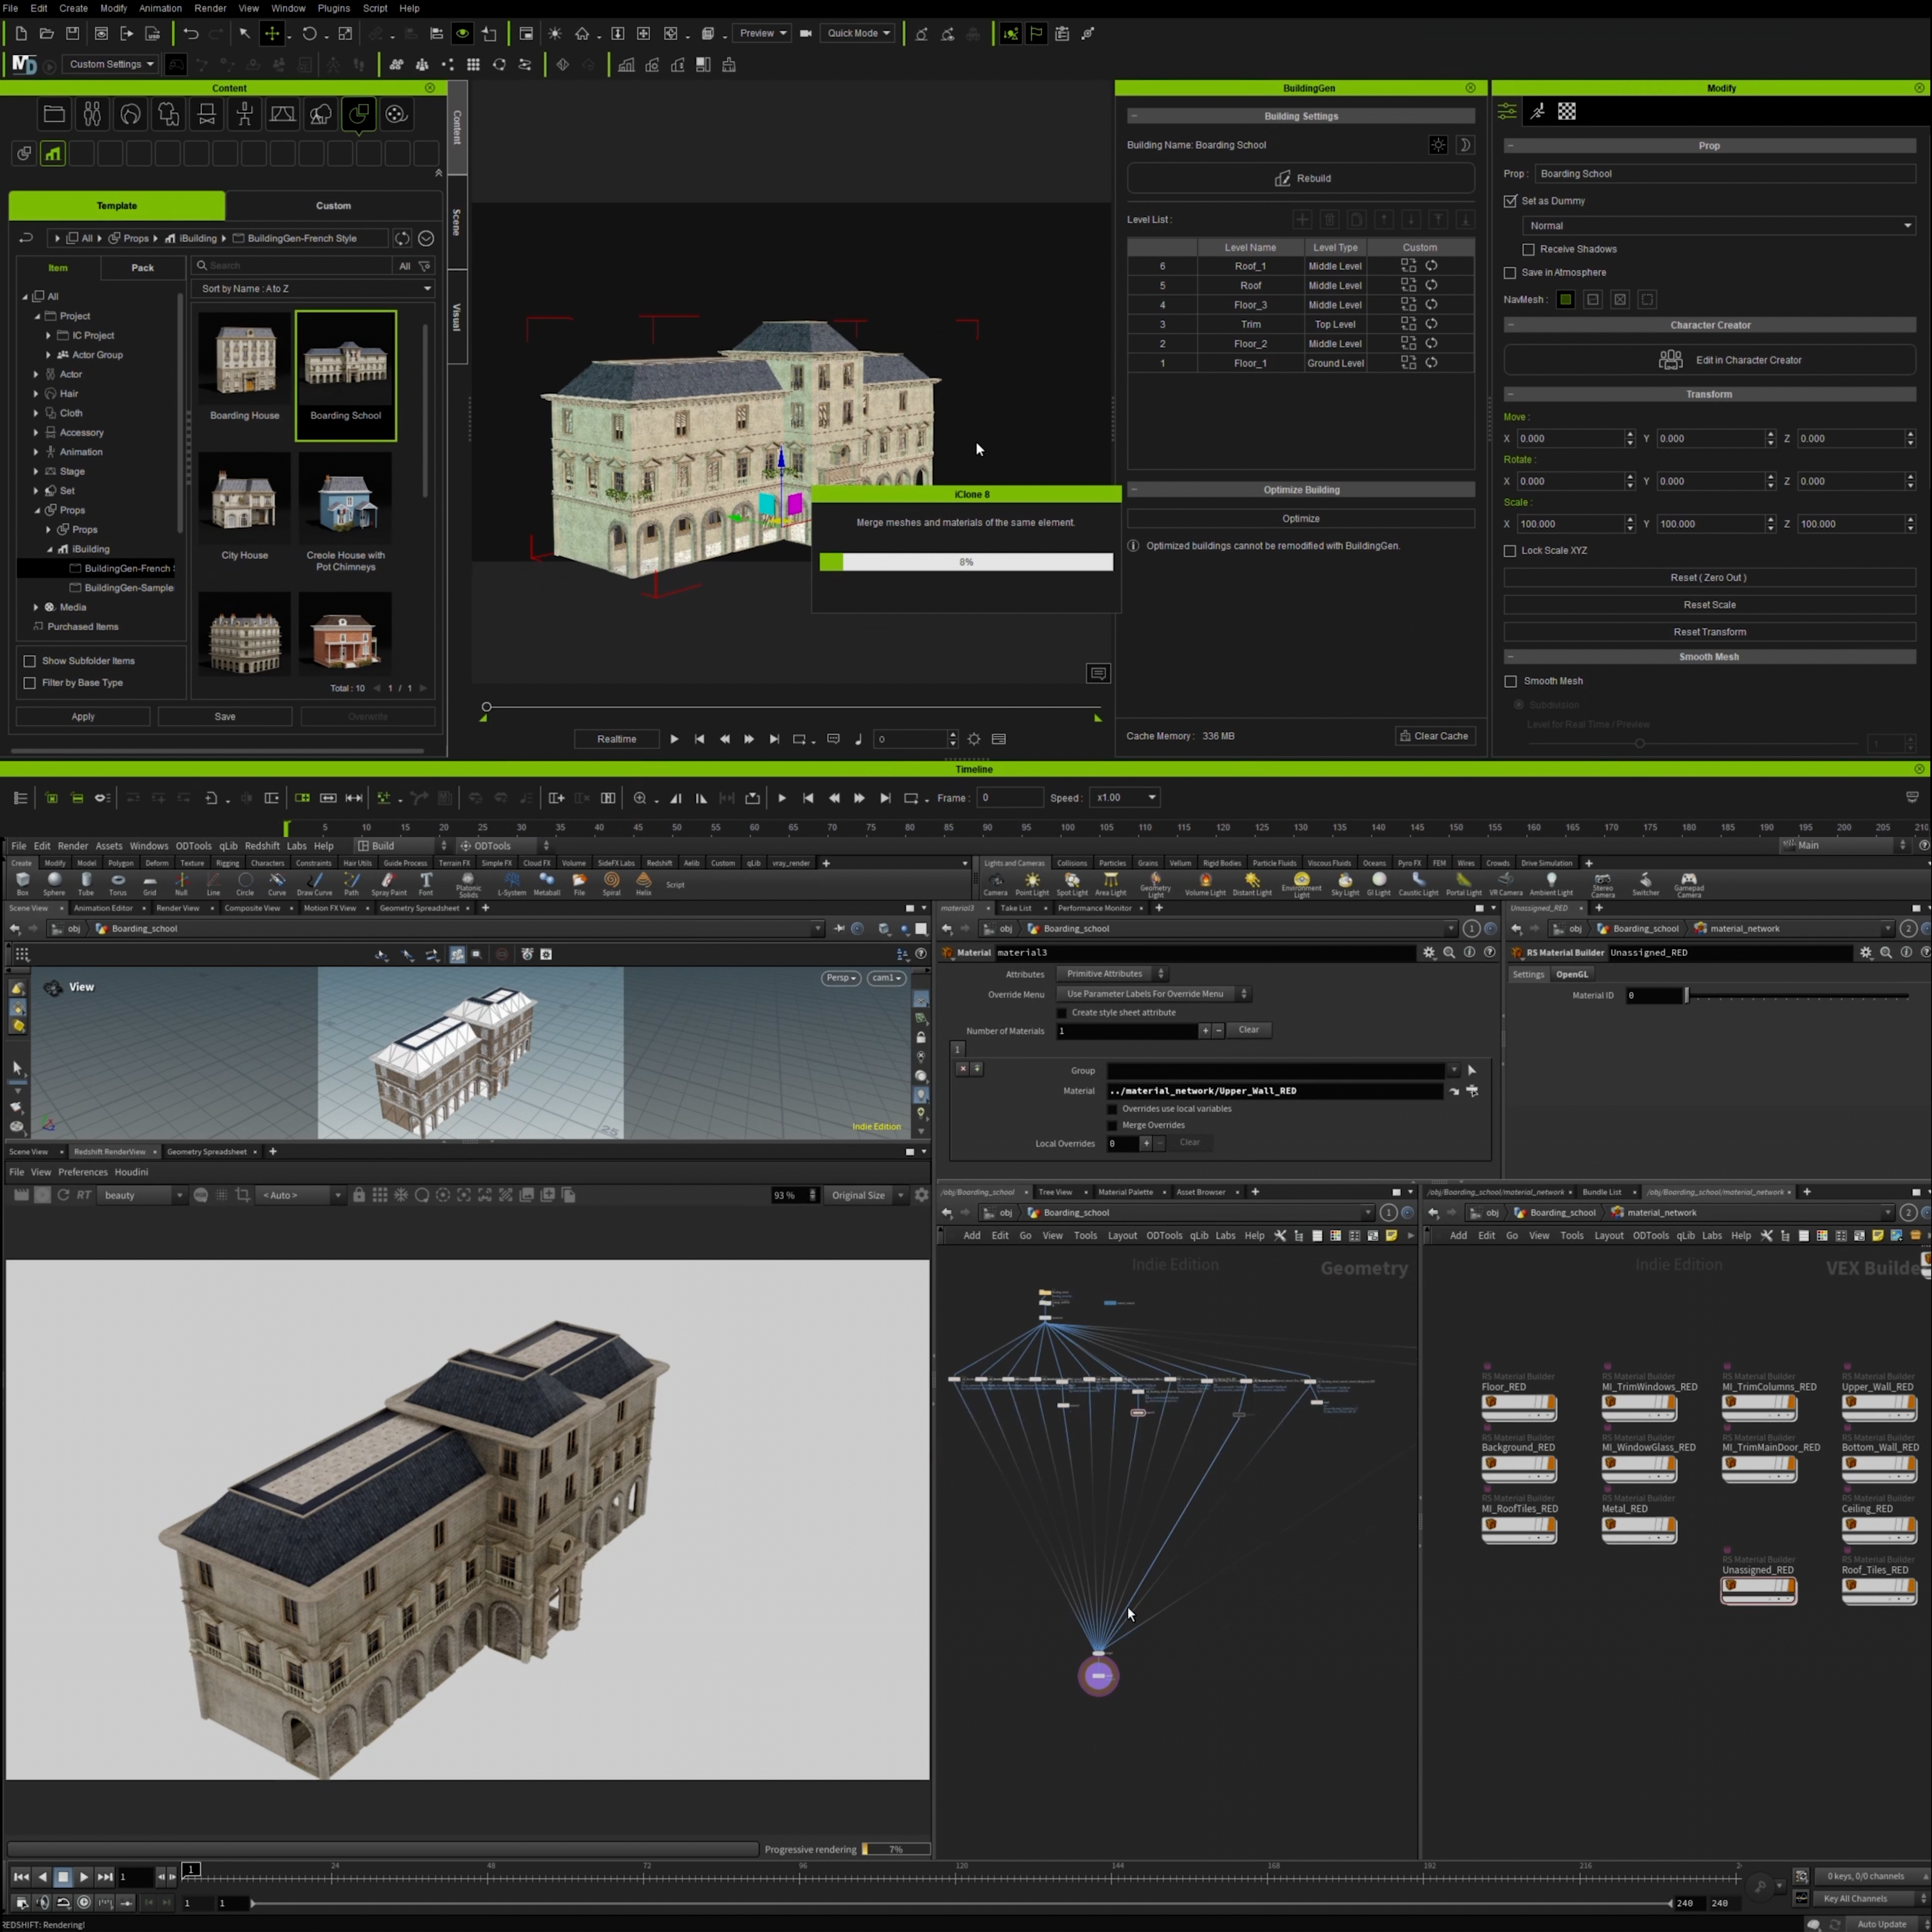Image resolution: width=1932 pixels, height=1932 pixels.
Task: Click the reset icon for Floor_1 level
Action: point(1431,363)
